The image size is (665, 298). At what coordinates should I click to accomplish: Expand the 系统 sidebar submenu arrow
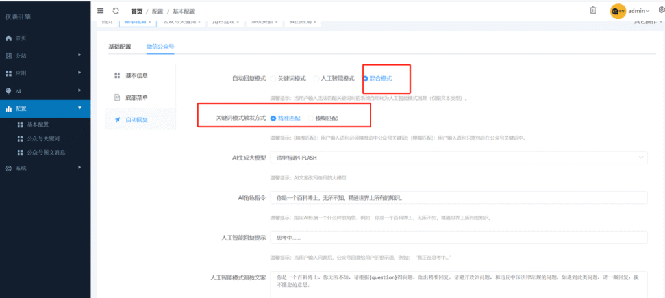tap(79, 168)
